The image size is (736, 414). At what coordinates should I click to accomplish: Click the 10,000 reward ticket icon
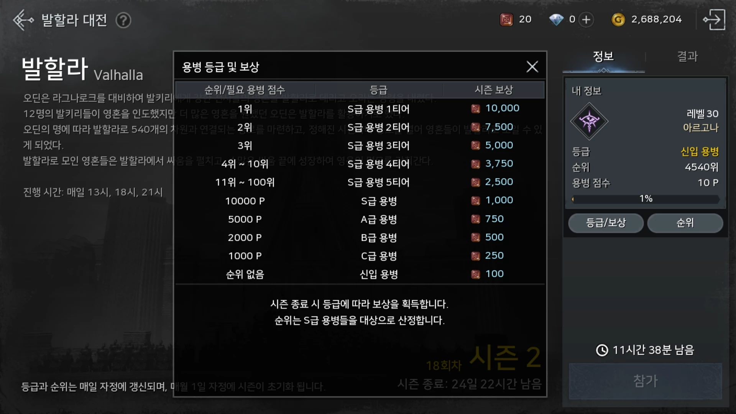[475, 109]
